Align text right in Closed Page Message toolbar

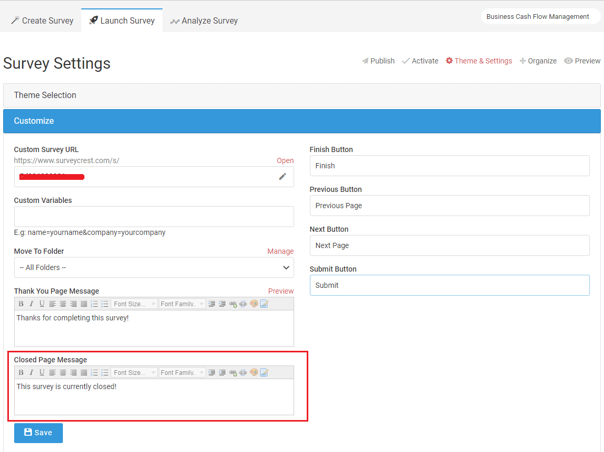point(73,373)
